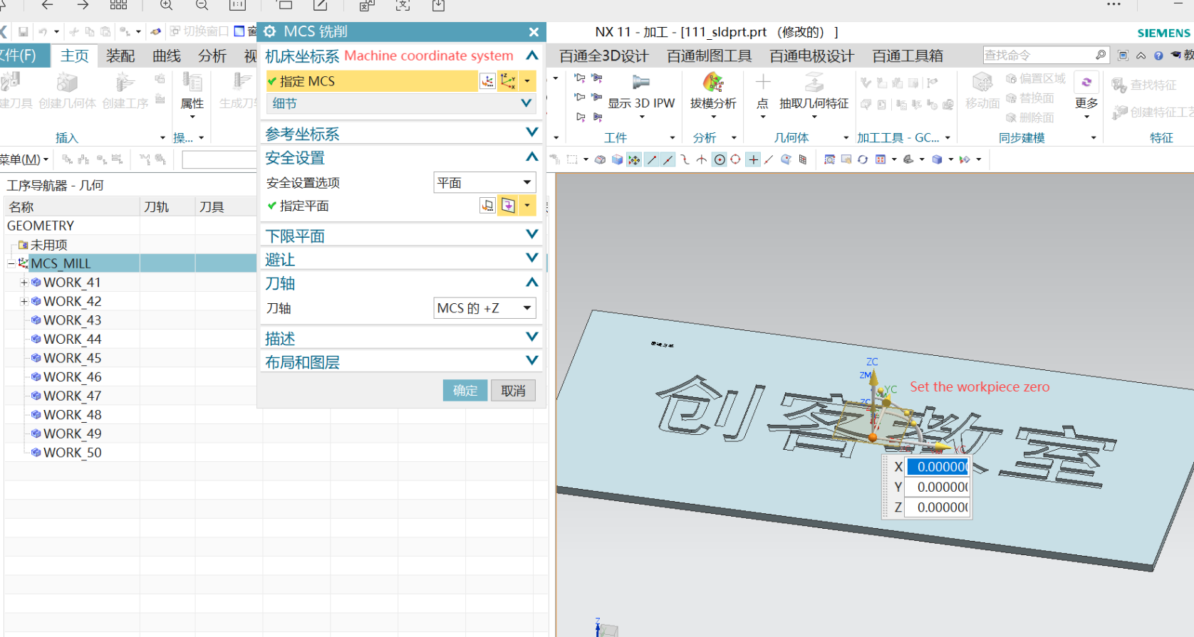Click the 取消 button
1194x637 pixels.
pos(513,390)
